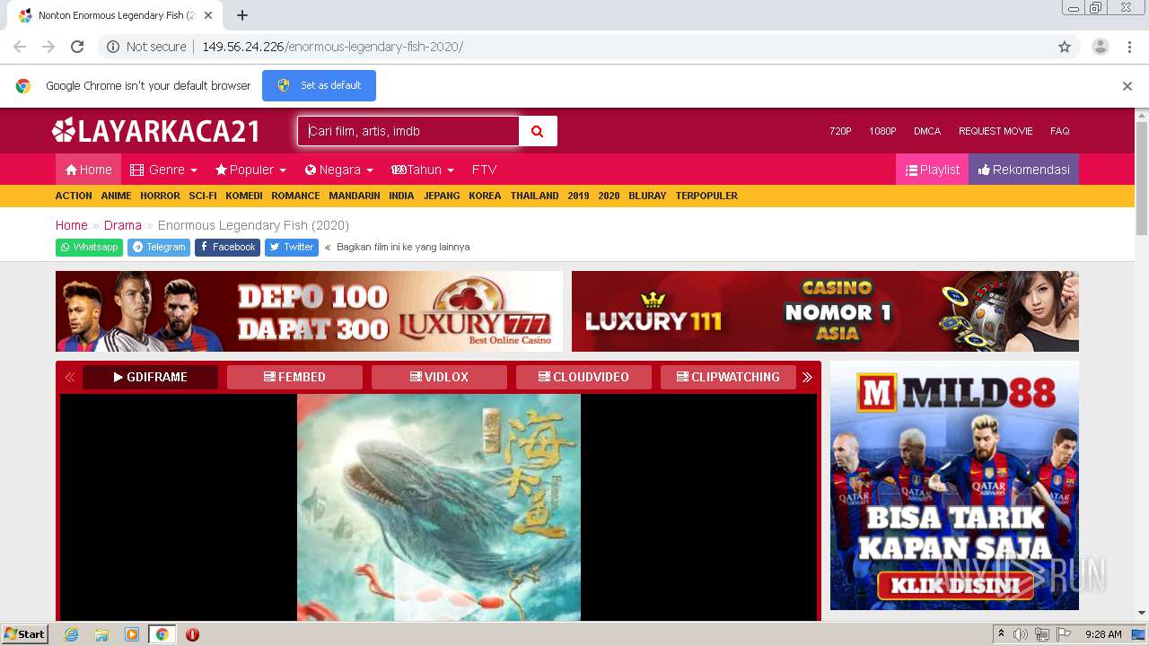Open the 1080P link
This screenshot has height=646, width=1149.
point(882,131)
